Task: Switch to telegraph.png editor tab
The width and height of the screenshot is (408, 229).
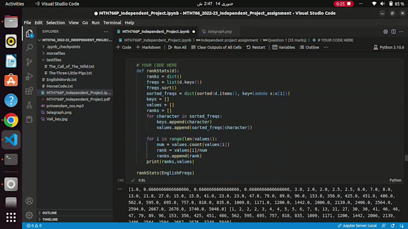Action: (220, 31)
